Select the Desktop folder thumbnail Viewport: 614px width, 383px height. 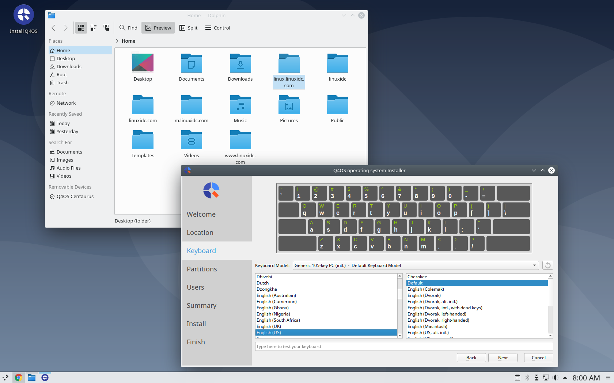click(x=143, y=63)
